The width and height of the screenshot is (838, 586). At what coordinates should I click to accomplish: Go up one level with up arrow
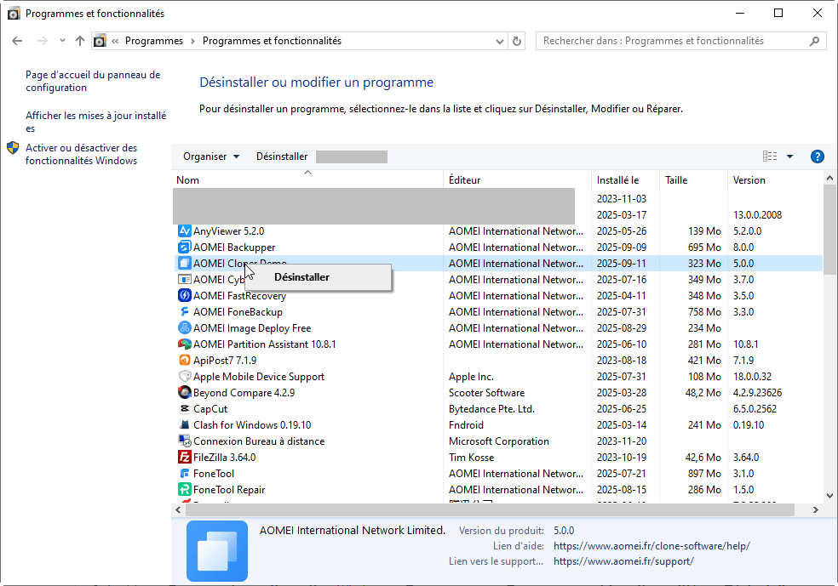[80, 41]
